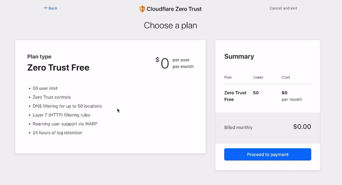This screenshot has width=342, height=185.
Task: Click the Back arrow icon
Action: pyautogui.click(x=45, y=8)
